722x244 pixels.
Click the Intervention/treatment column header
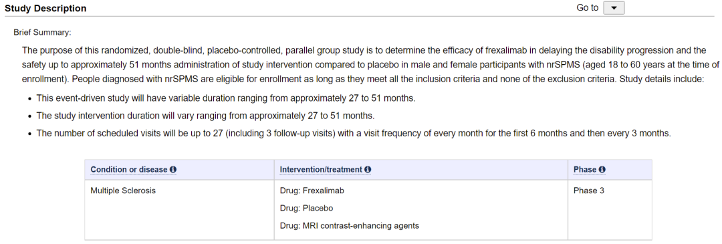[321, 170]
